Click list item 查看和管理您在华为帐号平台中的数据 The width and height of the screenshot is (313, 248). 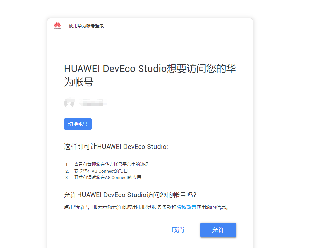pyautogui.click(x=111, y=164)
